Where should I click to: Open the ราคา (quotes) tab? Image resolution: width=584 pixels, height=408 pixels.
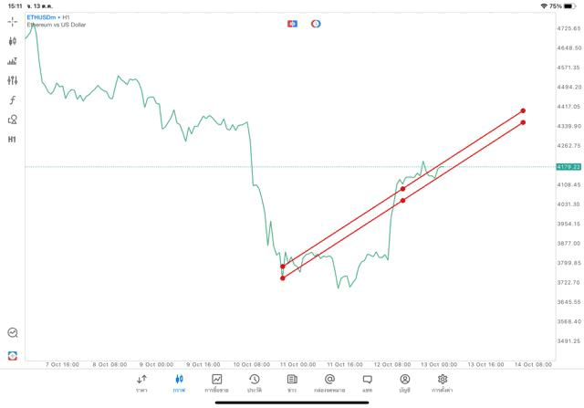coord(141,383)
